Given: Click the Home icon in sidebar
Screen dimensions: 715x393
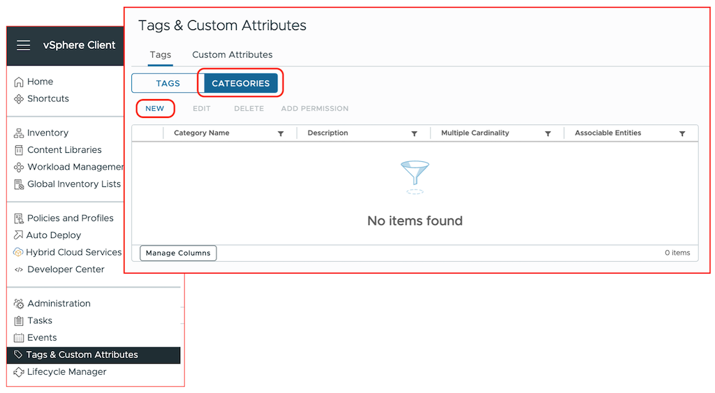Looking at the screenshot, I should [x=19, y=82].
